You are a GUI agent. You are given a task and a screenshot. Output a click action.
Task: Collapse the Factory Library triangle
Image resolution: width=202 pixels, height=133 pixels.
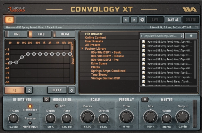(82, 48)
